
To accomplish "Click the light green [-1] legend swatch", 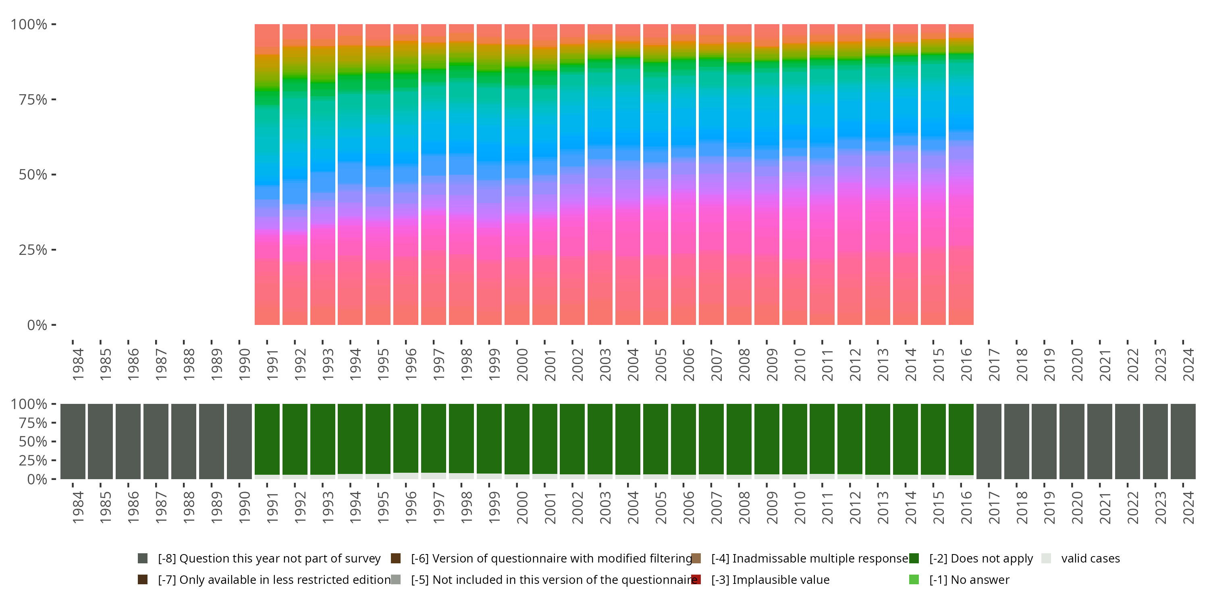I will tap(914, 579).
